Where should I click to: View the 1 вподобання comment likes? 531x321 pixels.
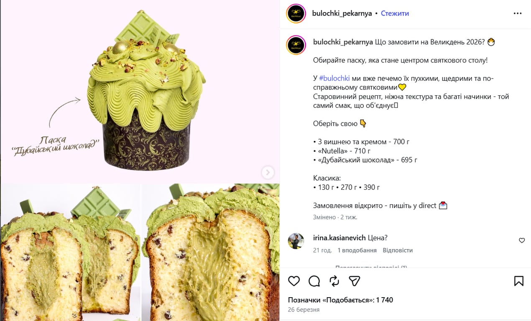point(357,250)
